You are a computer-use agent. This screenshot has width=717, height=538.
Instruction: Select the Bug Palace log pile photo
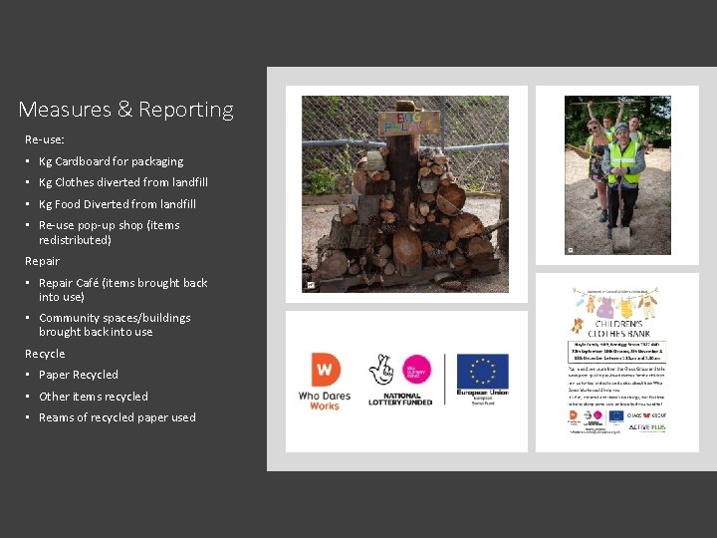[405, 194]
